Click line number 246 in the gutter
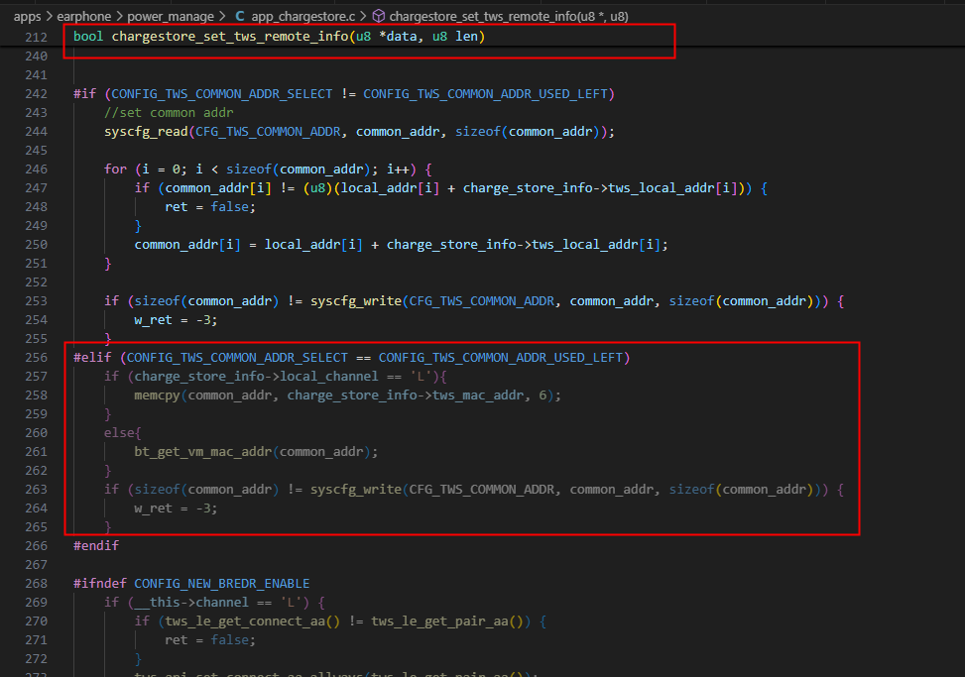 click(37, 169)
